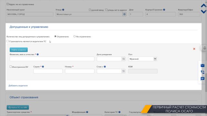Click the up chevron navigation arrow
The width and height of the screenshot is (207, 116).
(203, 6)
